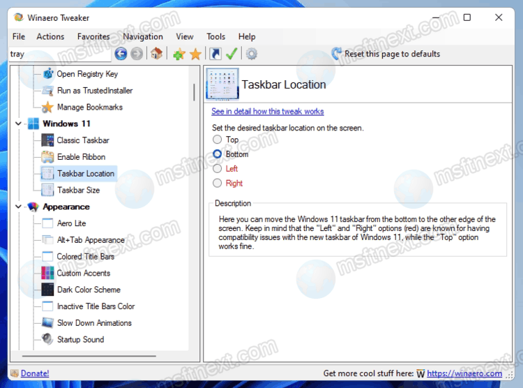Select Inactive Title Bars Color tree item
Image resolution: width=523 pixels, height=388 pixels.
[x=96, y=306]
